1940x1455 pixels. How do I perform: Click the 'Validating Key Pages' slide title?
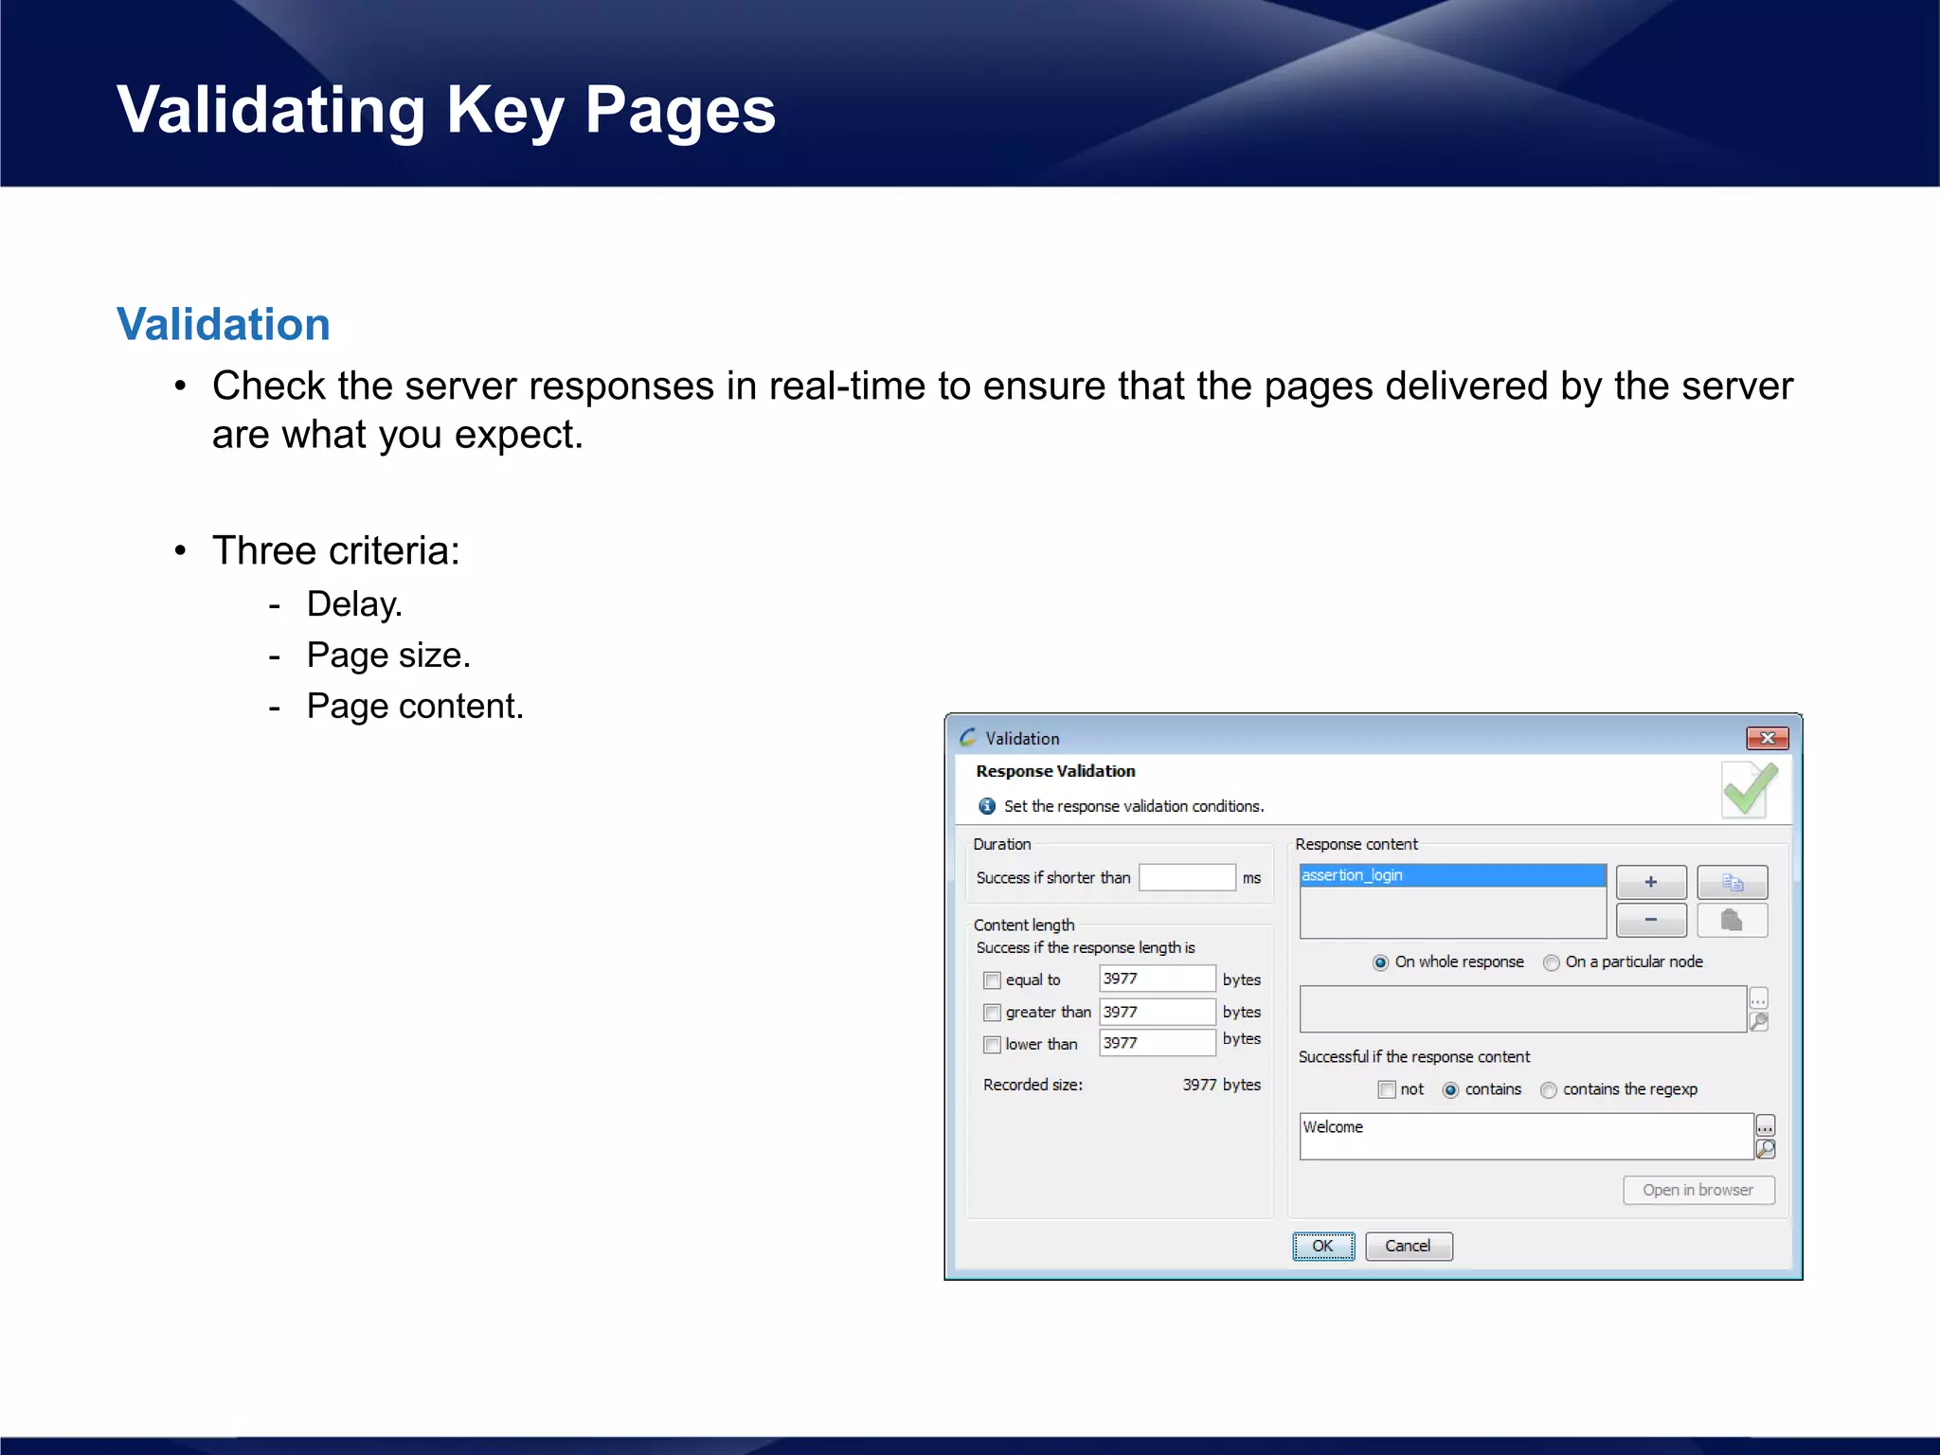pyautogui.click(x=446, y=112)
